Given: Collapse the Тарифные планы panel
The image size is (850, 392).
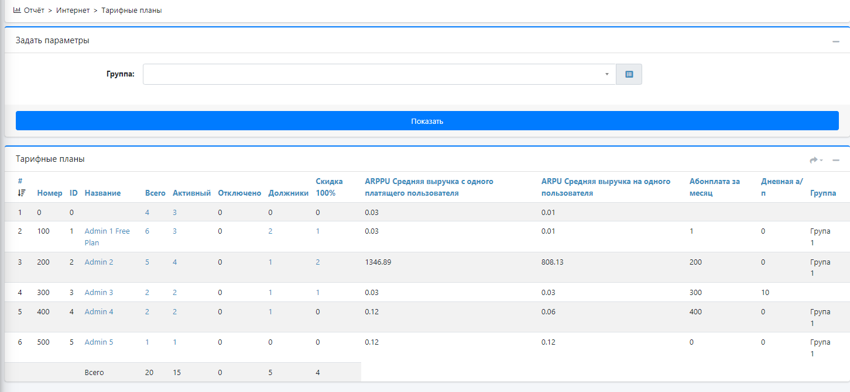Looking at the screenshot, I should coord(836,160).
